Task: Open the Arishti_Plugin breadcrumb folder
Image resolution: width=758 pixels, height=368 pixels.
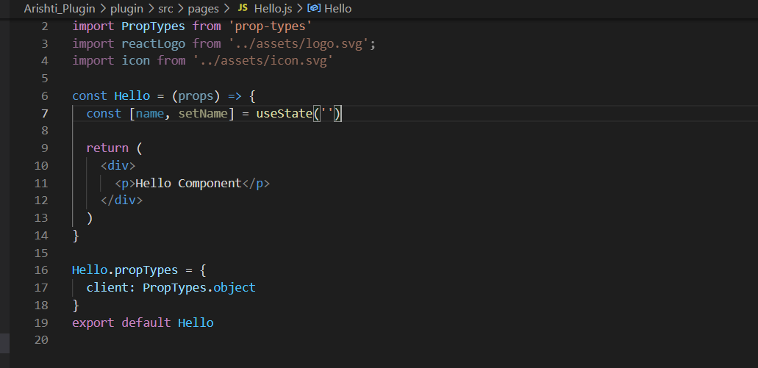Action: [60, 8]
